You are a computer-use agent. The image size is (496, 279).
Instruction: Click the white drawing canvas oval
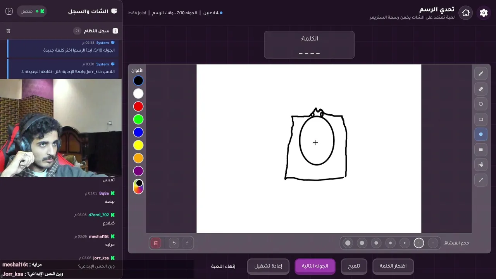317,140
